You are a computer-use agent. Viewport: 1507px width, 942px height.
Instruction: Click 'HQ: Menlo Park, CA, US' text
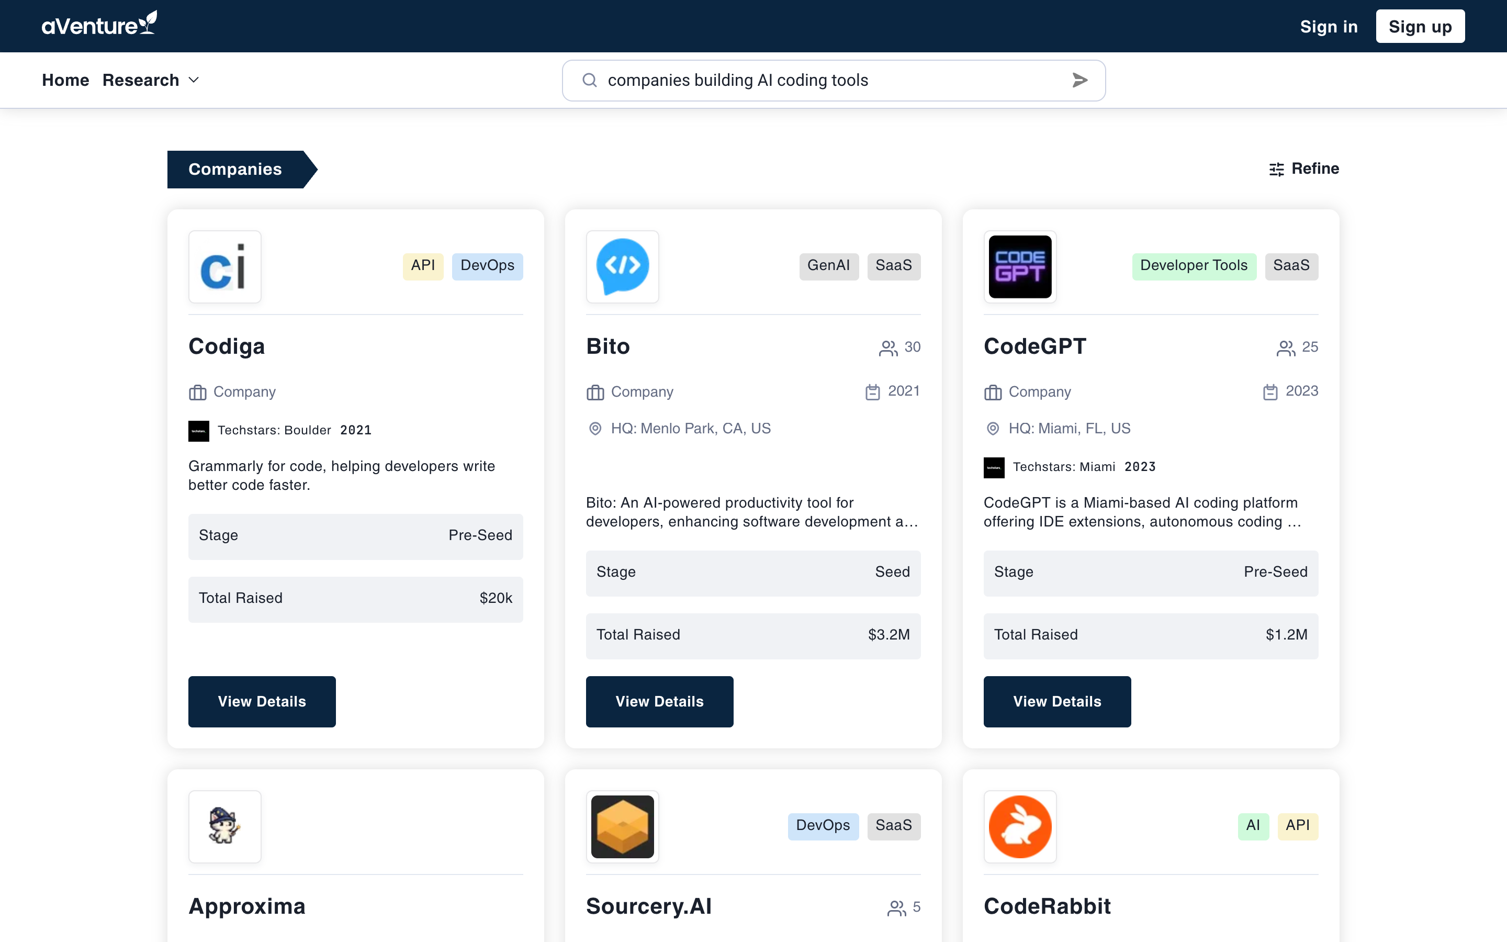coord(691,429)
